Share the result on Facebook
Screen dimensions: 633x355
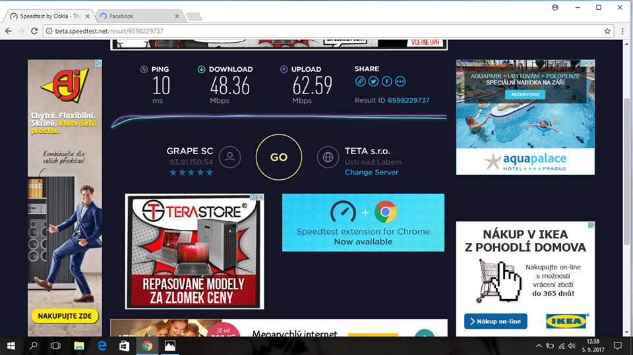[x=387, y=82]
